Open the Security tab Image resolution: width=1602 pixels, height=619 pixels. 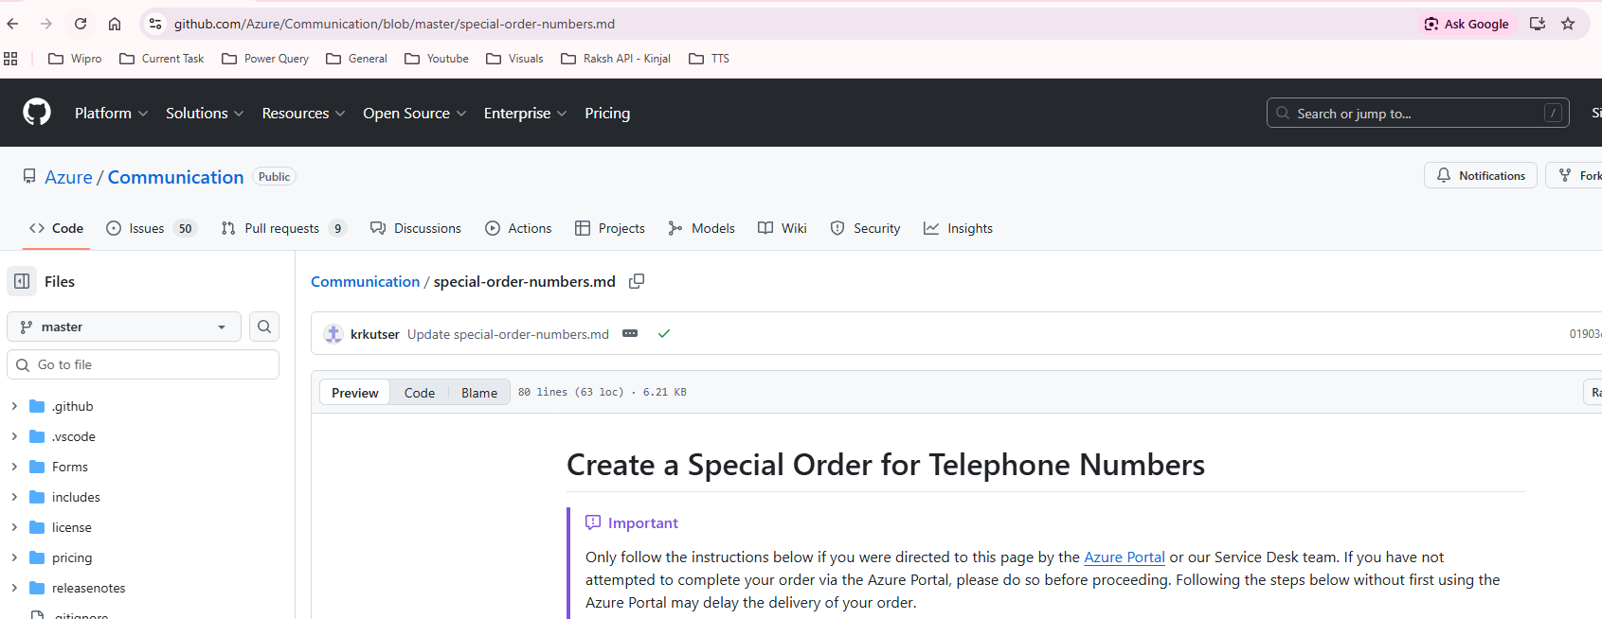865,228
